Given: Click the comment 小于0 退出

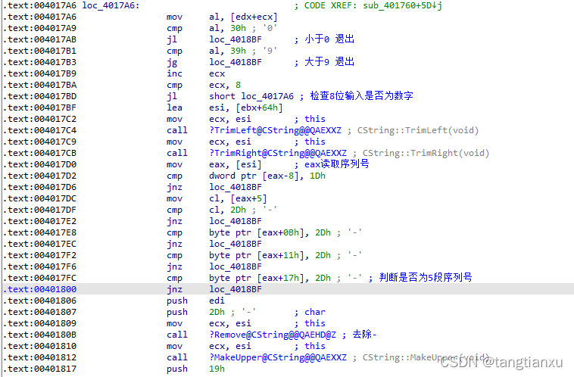Looking at the screenshot, I should coord(329,39).
